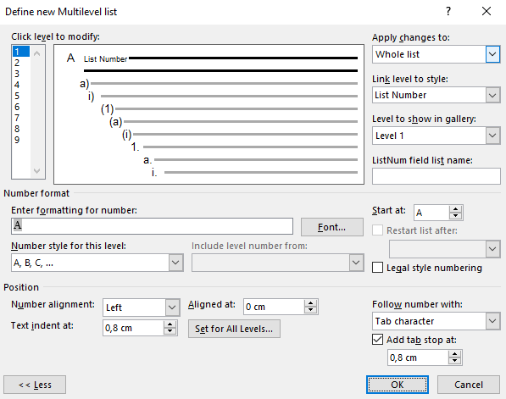Select level 3 in the level list
Image resolution: width=506 pixels, height=399 pixels.
(21, 74)
